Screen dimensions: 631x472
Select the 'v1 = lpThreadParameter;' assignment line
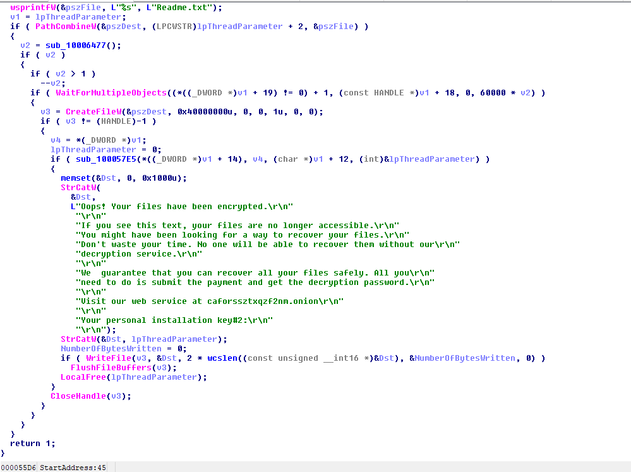click(x=68, y=17)
